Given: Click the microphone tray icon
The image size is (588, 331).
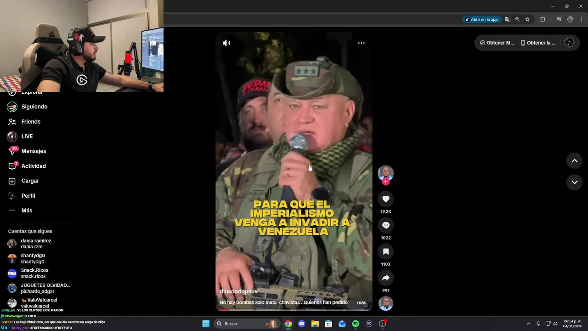Looking at the screenshot, I should [538, 324].
